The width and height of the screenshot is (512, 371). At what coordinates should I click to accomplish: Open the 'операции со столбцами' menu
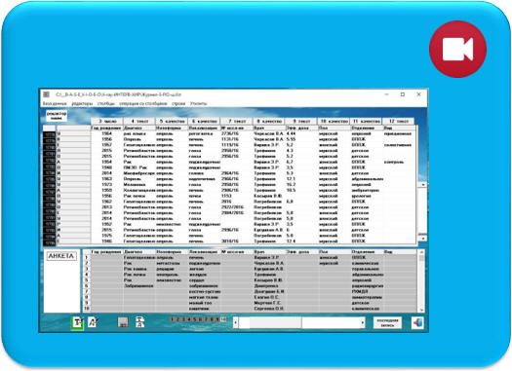click(x=143, y=103)
